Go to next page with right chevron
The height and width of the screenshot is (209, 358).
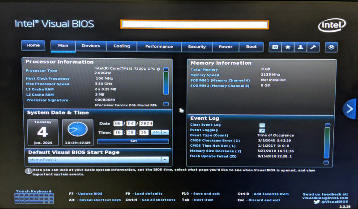tap(350, 109)
